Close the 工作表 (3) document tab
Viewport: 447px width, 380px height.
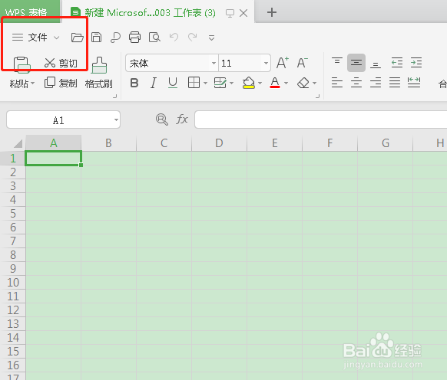click(x=243, y=13)
